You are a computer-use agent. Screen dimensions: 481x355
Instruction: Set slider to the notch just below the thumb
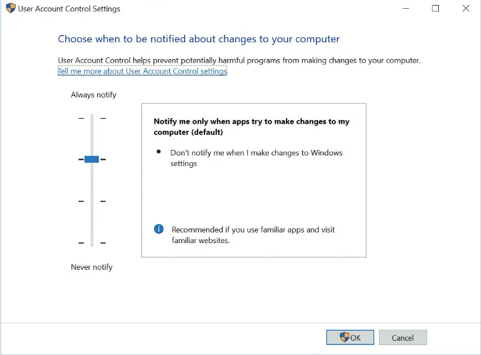[x=92, y=201]
